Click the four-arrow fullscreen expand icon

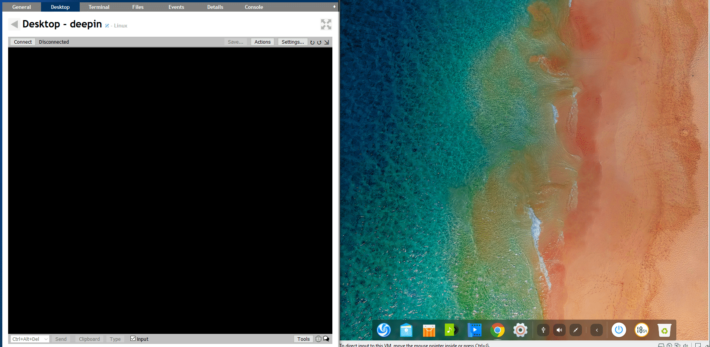tap(326, 24)
